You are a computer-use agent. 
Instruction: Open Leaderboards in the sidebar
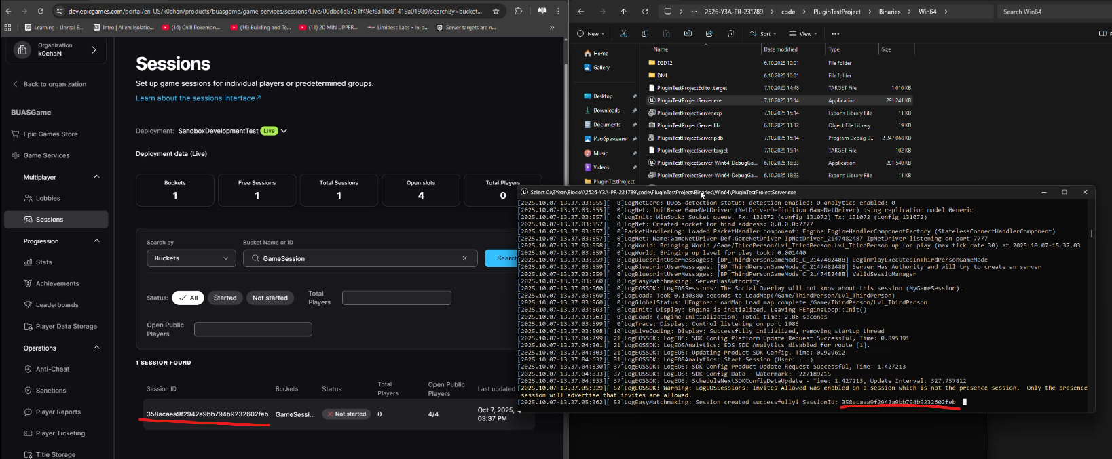point(57,305)
